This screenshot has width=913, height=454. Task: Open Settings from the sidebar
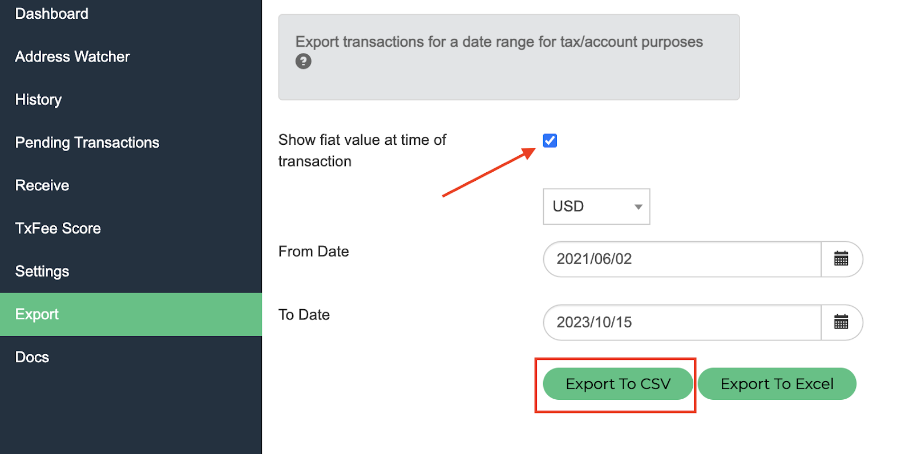pos(42,271)
